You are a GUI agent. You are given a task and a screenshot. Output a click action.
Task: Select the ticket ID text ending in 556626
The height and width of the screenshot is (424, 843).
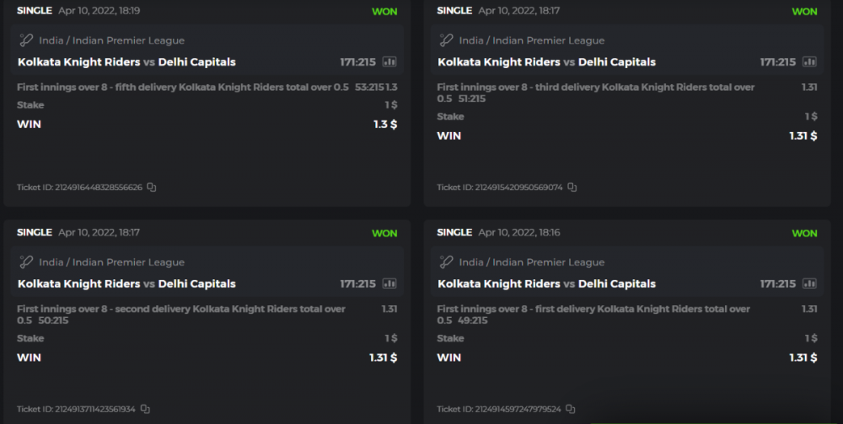pos(79,188)
